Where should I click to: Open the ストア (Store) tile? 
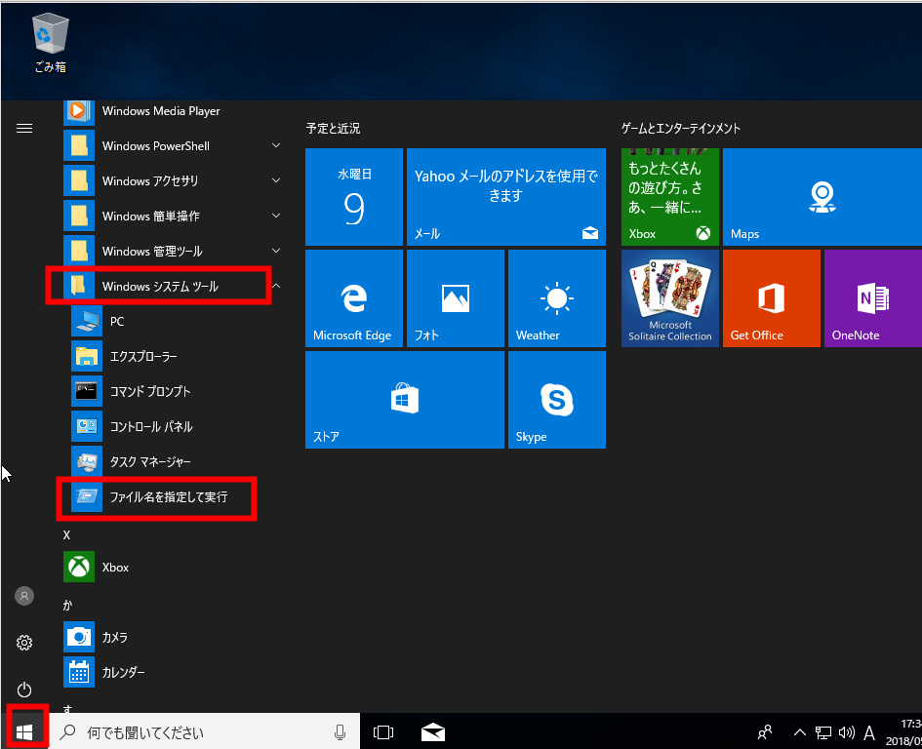coord(405,400)
